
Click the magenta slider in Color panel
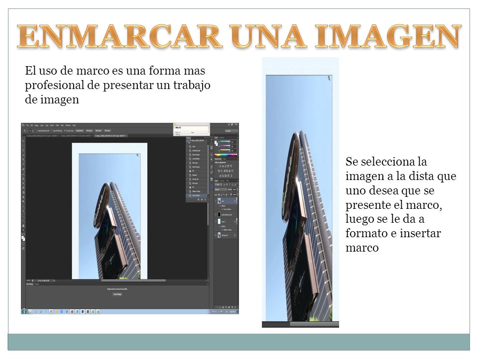click(225, 146)
